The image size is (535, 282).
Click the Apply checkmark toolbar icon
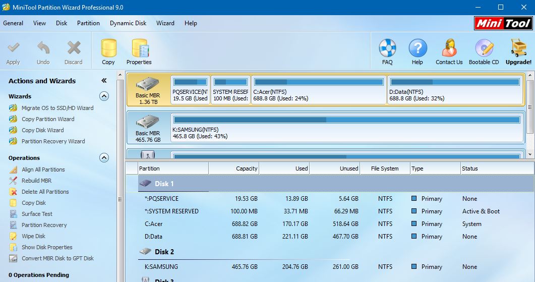[x=13, y=47]
